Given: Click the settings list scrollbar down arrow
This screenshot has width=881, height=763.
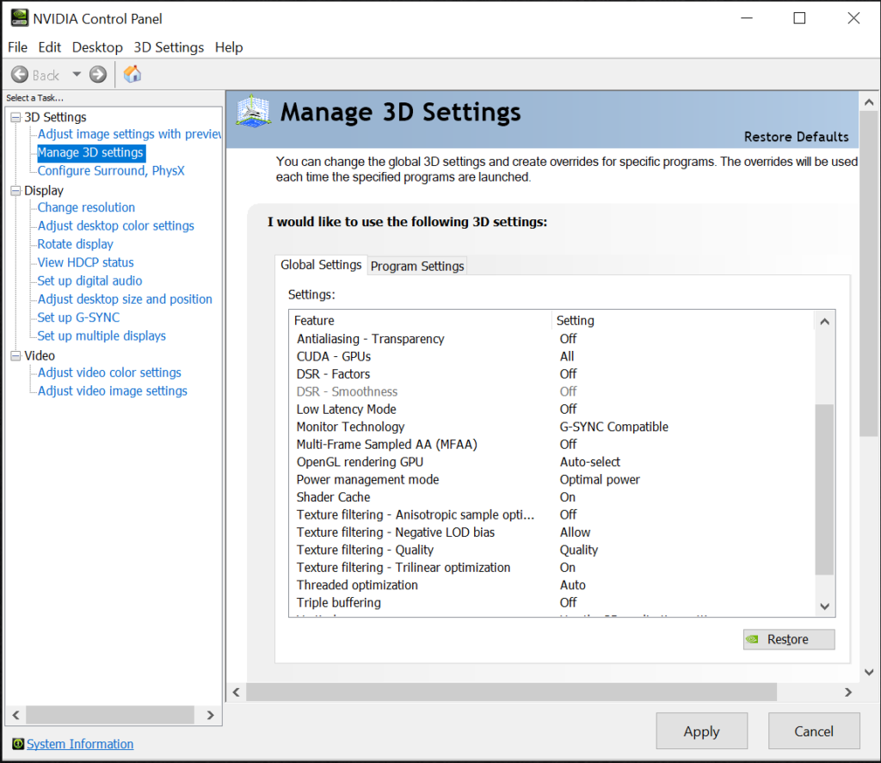Looking at the screenshot, I should tap(824, 607).
